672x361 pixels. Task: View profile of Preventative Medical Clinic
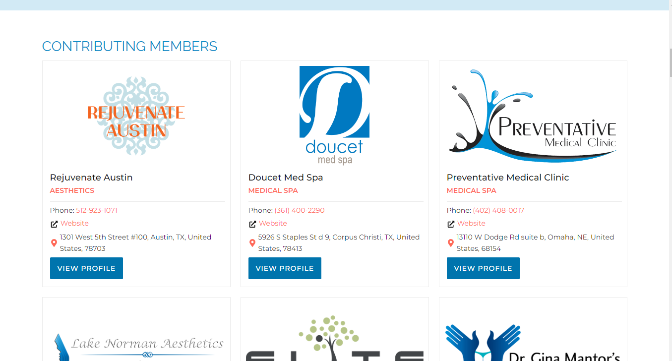483,268
